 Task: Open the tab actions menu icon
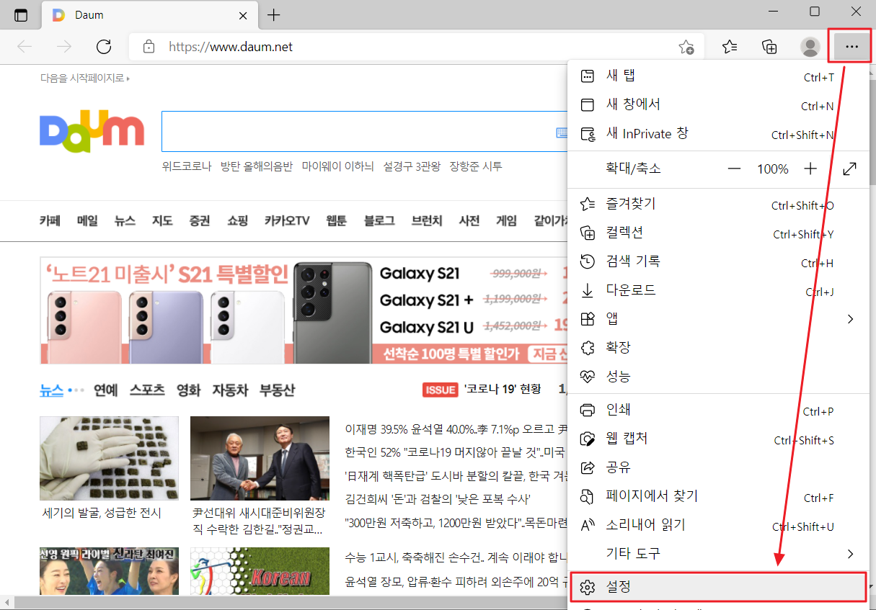click(x=21, y=14)
